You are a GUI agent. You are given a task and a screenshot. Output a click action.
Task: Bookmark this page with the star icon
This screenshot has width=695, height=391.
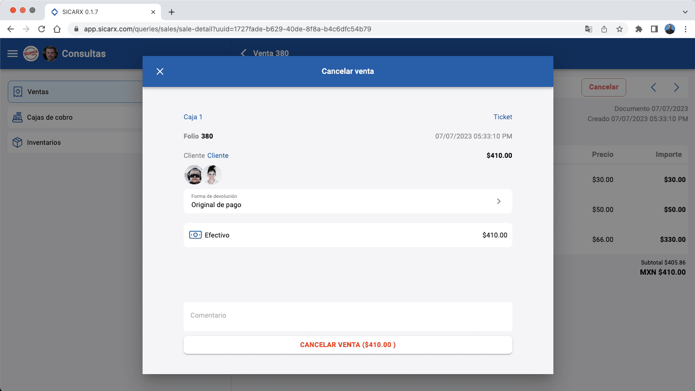[619, 29]
